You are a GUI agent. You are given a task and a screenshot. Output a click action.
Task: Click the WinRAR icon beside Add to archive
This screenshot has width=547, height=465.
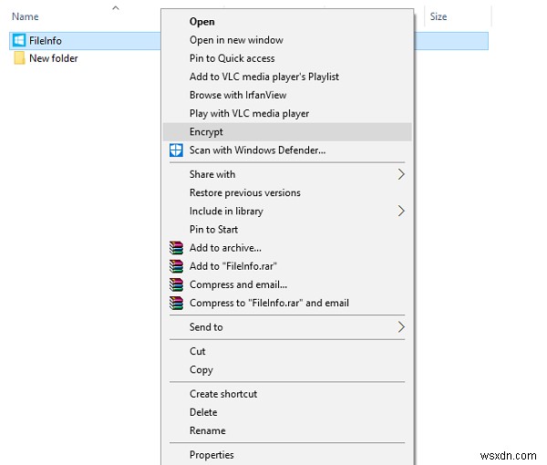coord(176,248)
